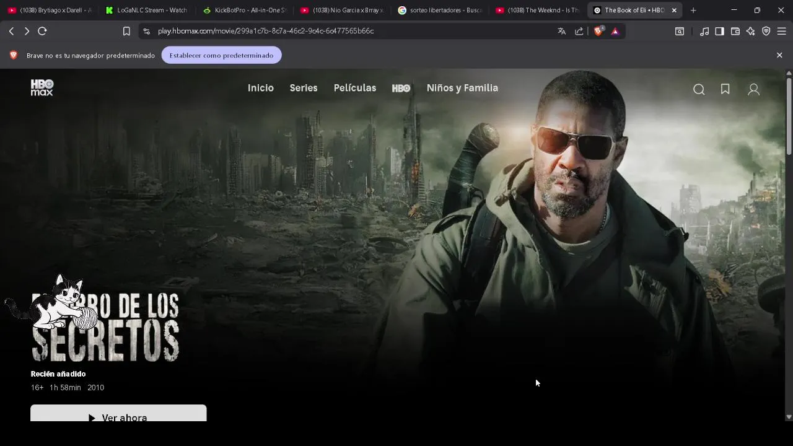The width and height of the screenshot is (793, 446).
Task: Reload the current page
Action: (x=42, y=31)
